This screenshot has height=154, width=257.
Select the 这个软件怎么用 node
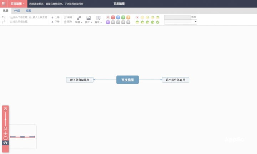point(175,80)
